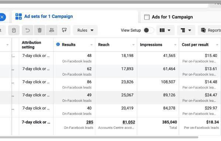Screen dimensions: 221x141
Task: Open the Rules dropdown
Action: tap(85, 30)
